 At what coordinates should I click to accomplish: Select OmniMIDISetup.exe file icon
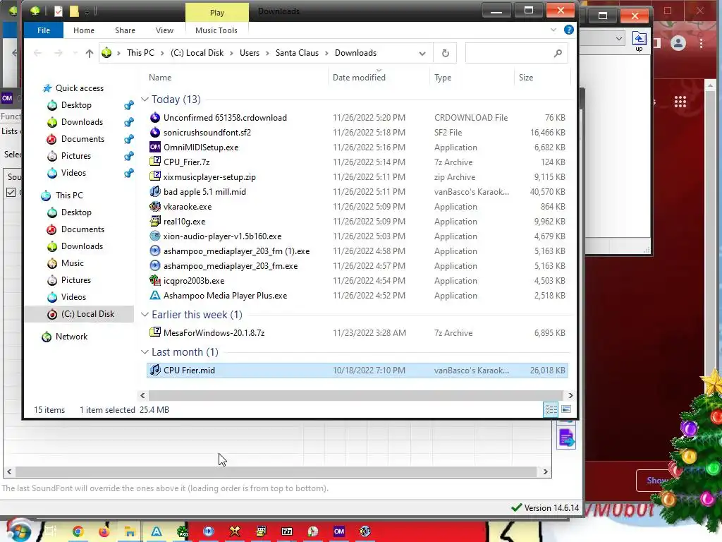click(x=155, y=147)
